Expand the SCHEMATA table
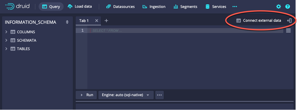The image size is (297, 110). coord(6,40)
